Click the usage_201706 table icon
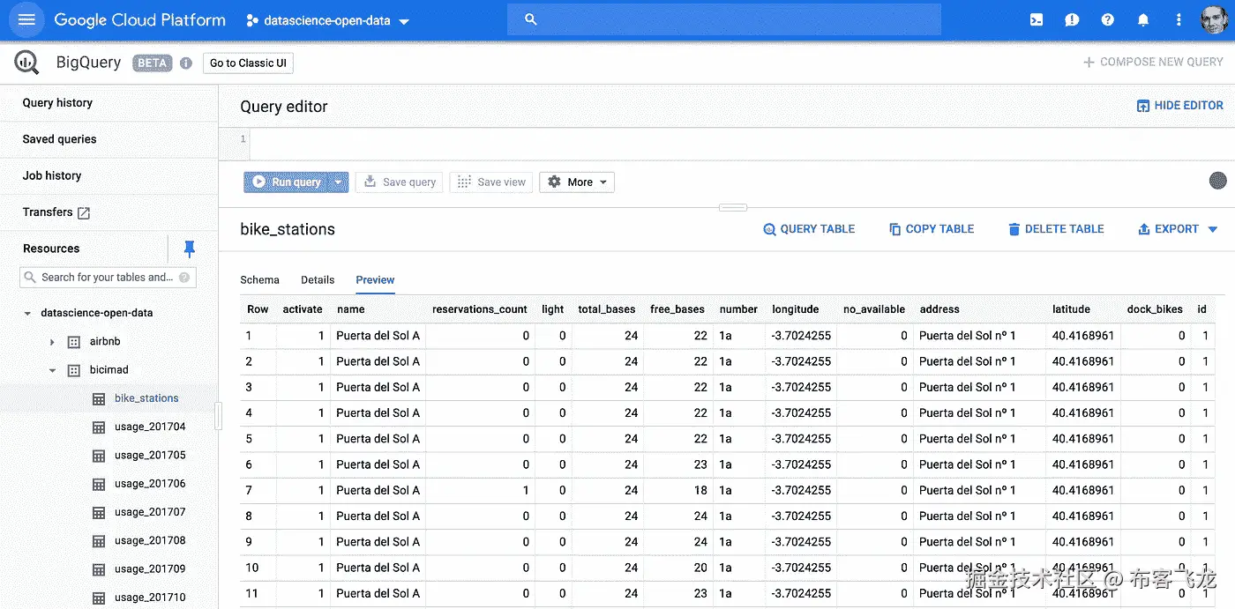The image size is (1235, 609). [99, 484]
